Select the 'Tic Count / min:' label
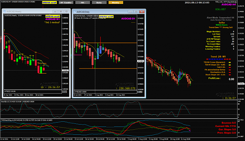Screen dimensions: 245x141 coord(213,42)
